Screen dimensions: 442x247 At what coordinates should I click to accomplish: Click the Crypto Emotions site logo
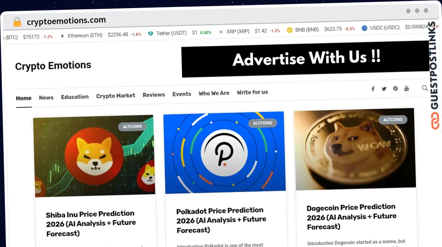(53, 66)
